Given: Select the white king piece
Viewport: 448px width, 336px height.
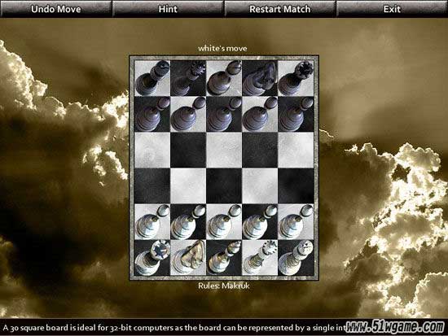Looking at the screenshot, I should tap(296, 258).
